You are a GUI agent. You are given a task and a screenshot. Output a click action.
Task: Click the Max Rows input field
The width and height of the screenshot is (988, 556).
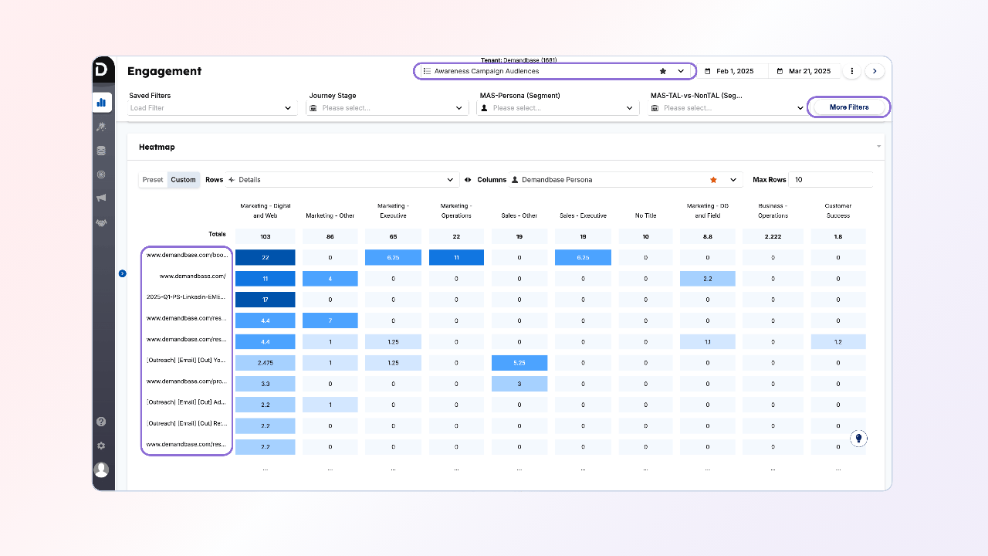coord(831,180)
